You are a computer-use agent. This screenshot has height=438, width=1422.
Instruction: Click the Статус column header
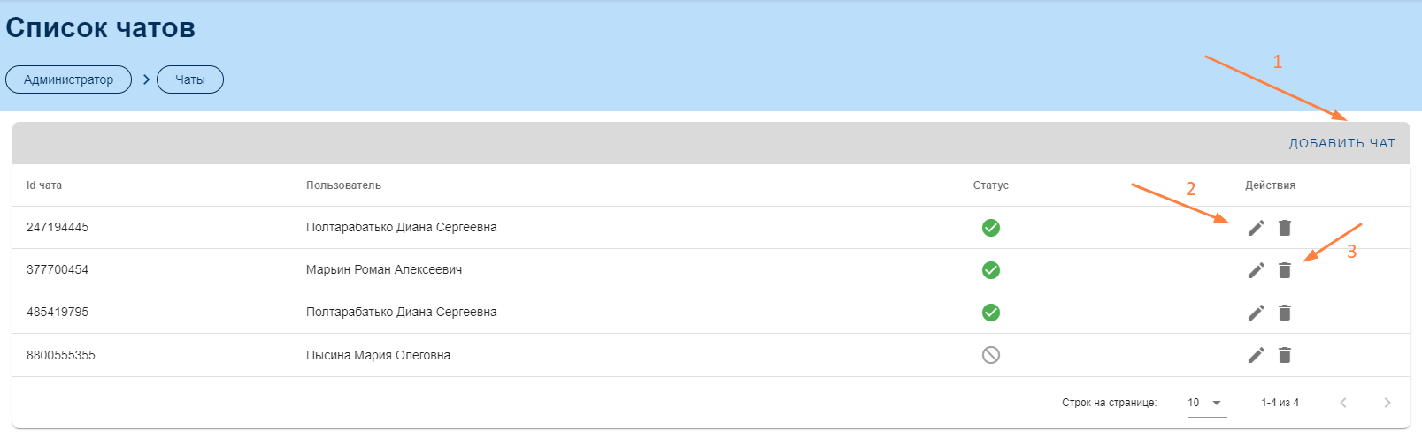[990, 185]
